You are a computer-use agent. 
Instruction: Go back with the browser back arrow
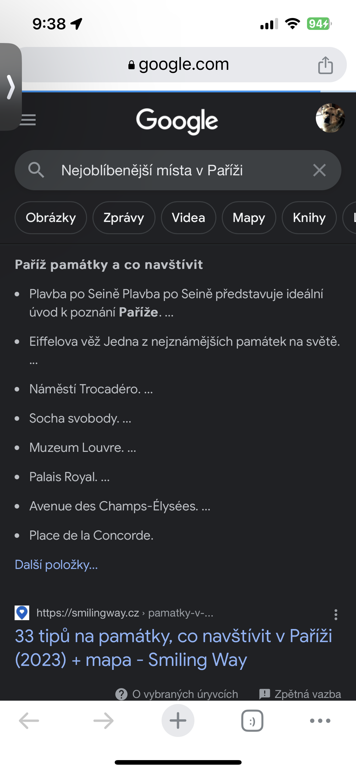(x=29, y=720)
